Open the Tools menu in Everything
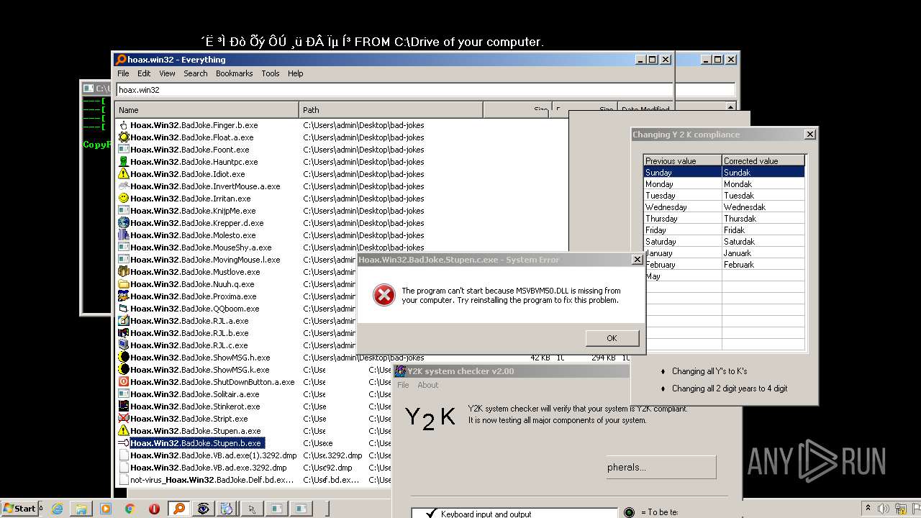 (x=271, y=73)
